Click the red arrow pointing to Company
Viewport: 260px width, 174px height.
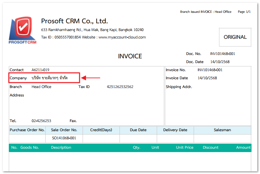(91, 78)
